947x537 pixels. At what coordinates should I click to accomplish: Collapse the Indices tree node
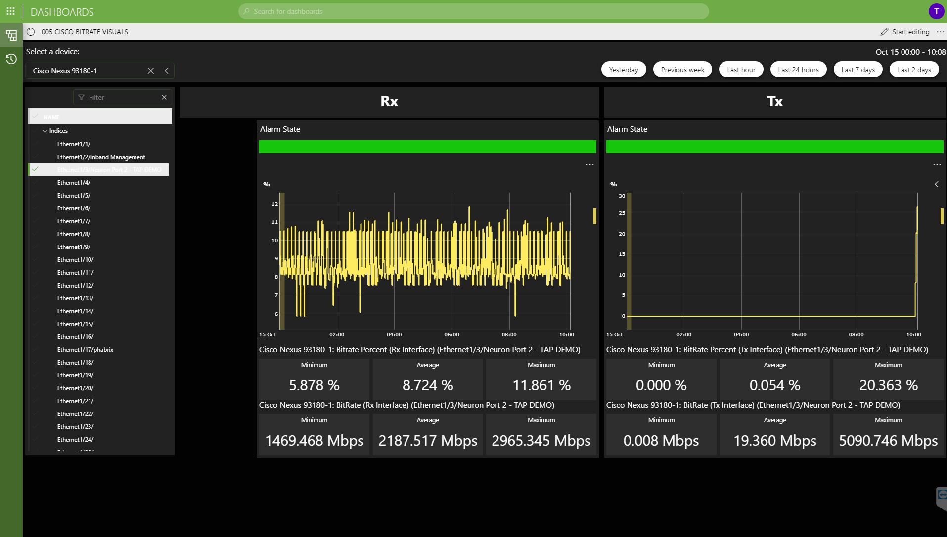(x=45, y=131)
